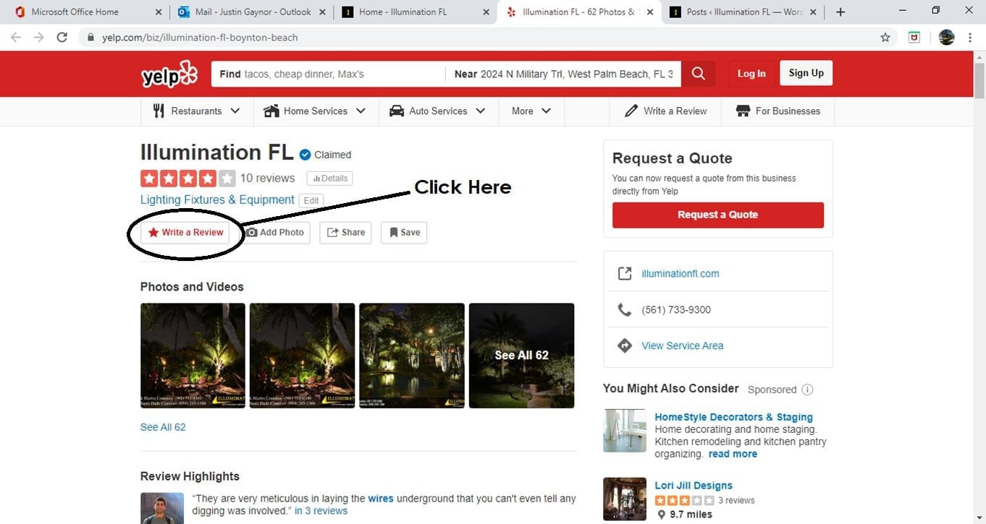Click the site lock icon in address bar
The image size is (986, 524).
[x=90, y=38]
